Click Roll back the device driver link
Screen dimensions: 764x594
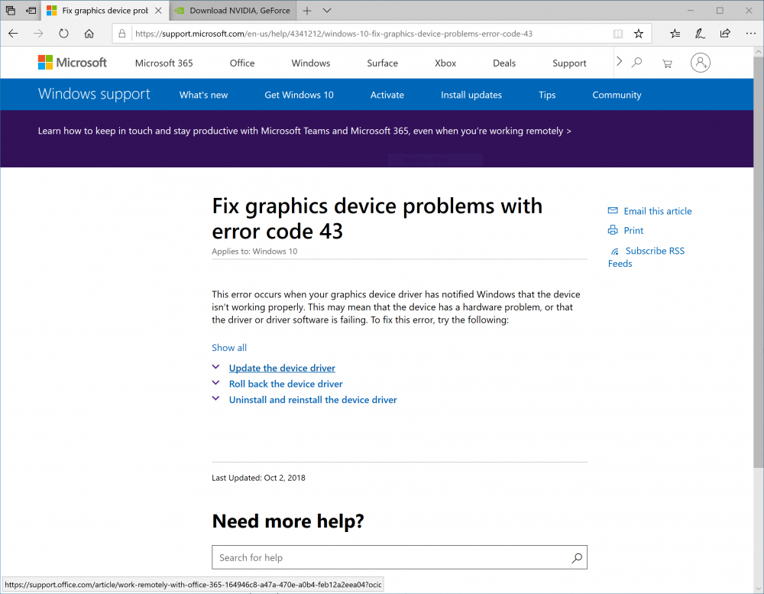pos(286,384)
